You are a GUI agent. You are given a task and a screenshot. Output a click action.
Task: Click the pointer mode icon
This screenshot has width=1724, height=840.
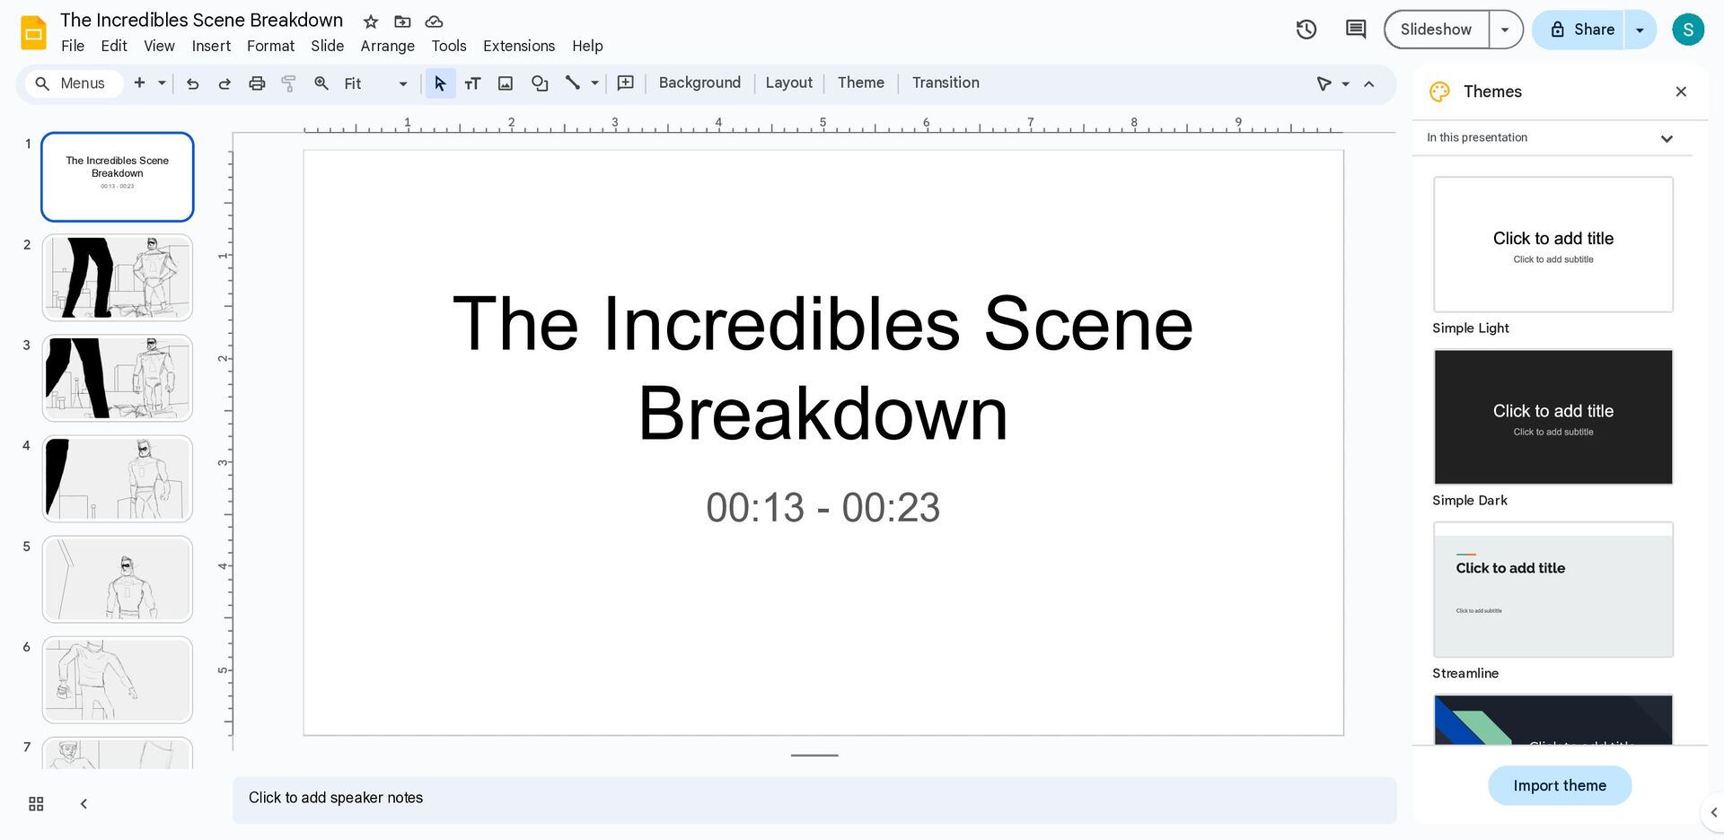tap(1324, 83)
